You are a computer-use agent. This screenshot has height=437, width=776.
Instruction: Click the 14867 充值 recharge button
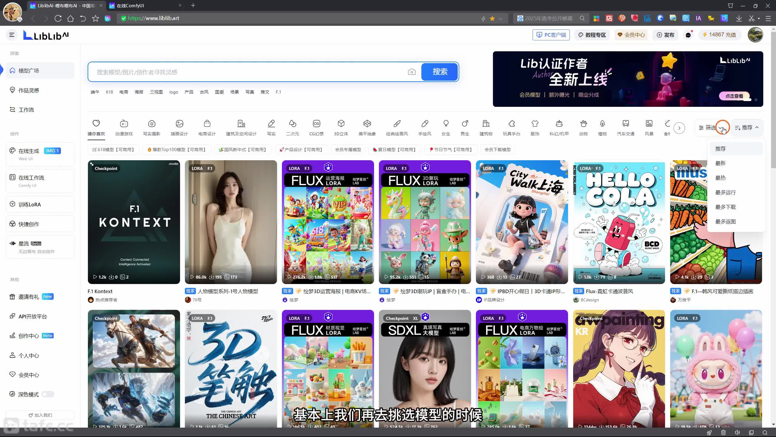tap(719, 35)
